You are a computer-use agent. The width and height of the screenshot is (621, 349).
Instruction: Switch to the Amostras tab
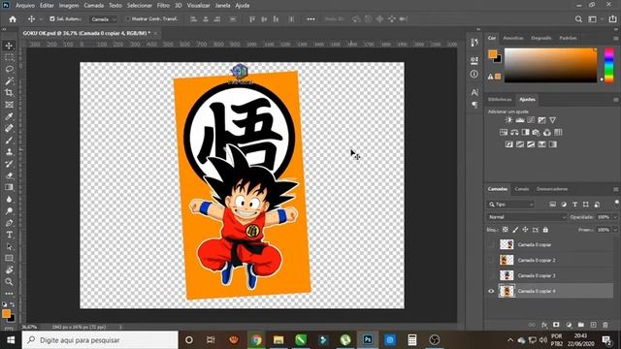(x=513, y=39)
